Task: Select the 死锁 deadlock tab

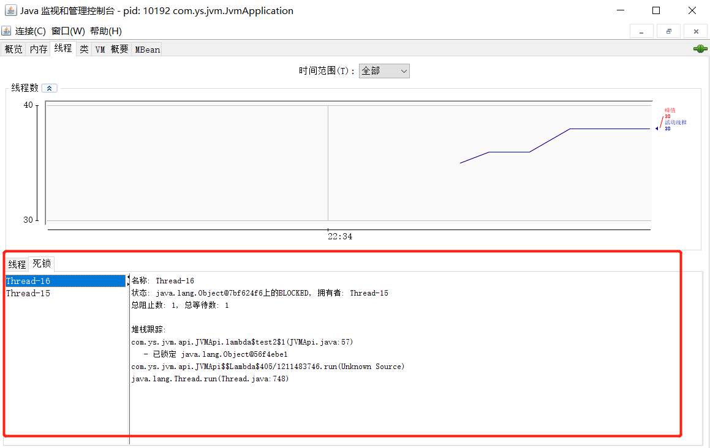Action: (42, 263)
